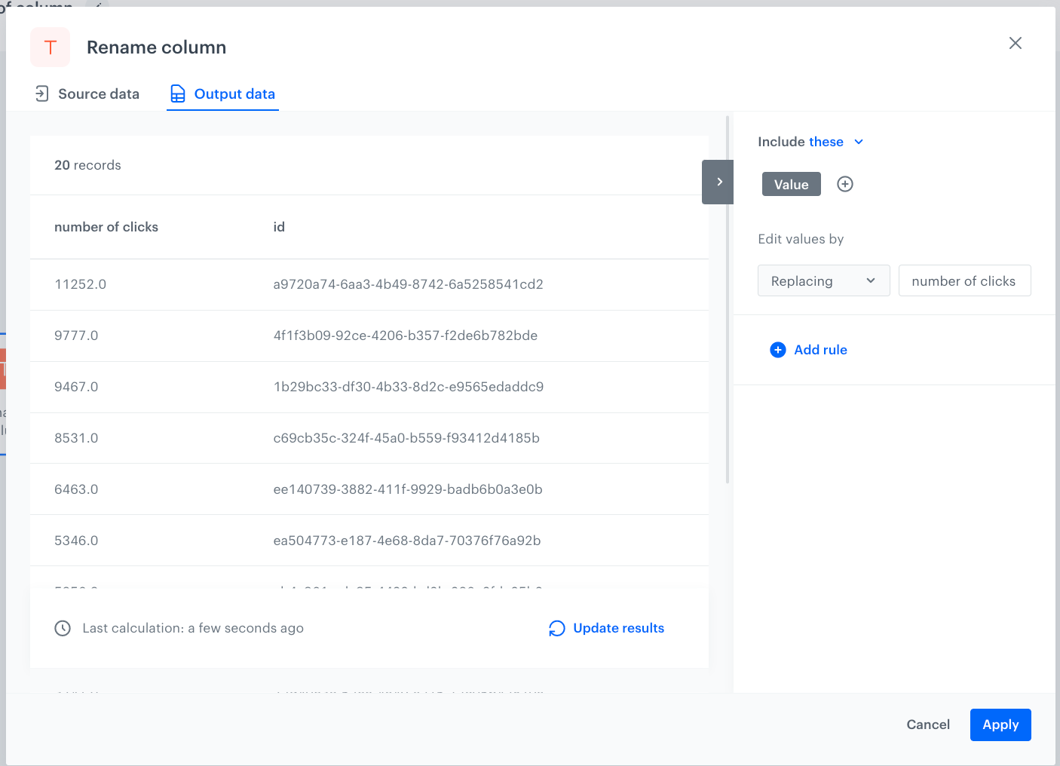Click the id column header
1060x766 pixels.
click(279, 227)
